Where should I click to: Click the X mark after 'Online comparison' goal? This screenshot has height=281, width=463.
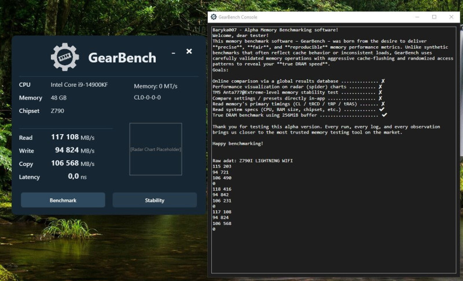click(383, 81)
